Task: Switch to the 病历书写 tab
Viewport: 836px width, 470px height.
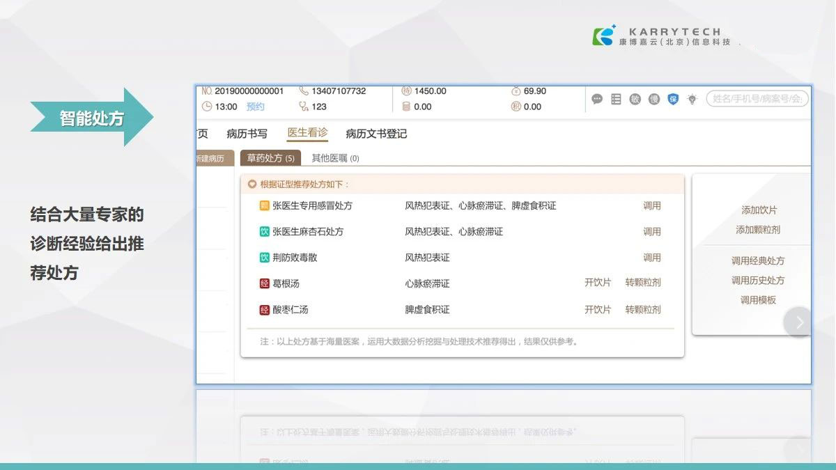Action: [247, 134]
